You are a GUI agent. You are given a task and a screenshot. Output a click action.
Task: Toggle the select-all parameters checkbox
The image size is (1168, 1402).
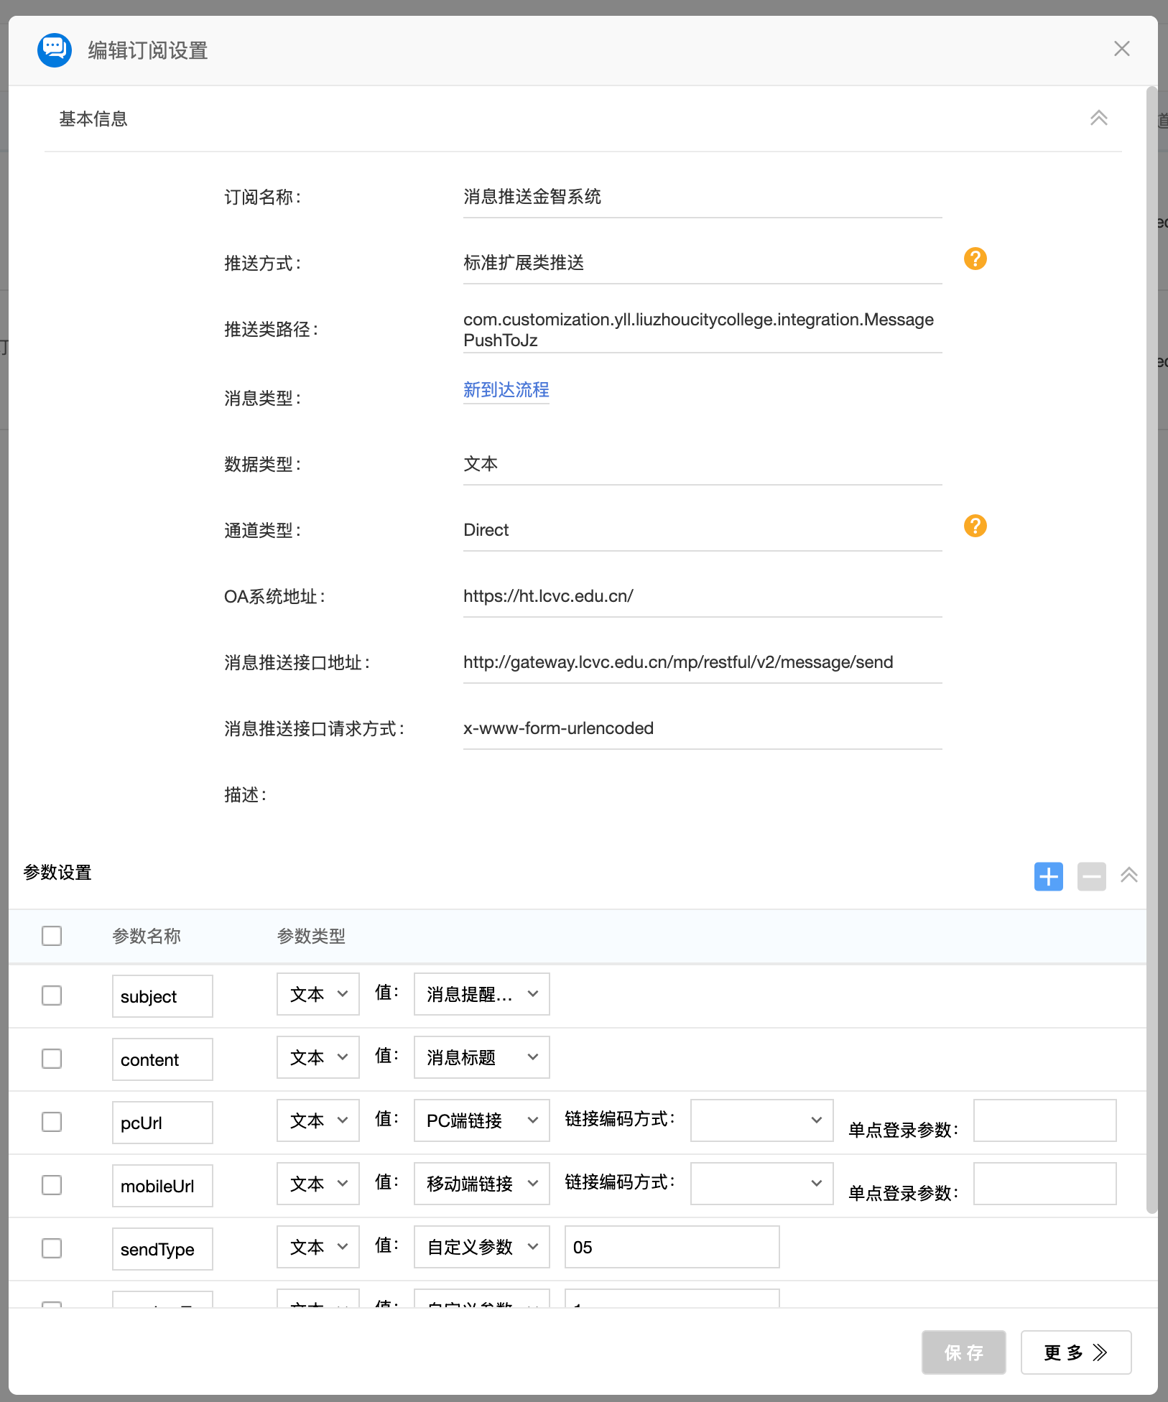[52, 936]
